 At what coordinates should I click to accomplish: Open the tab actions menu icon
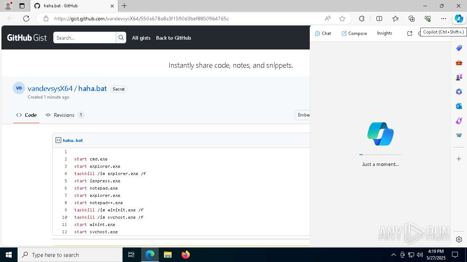[22, 6]
